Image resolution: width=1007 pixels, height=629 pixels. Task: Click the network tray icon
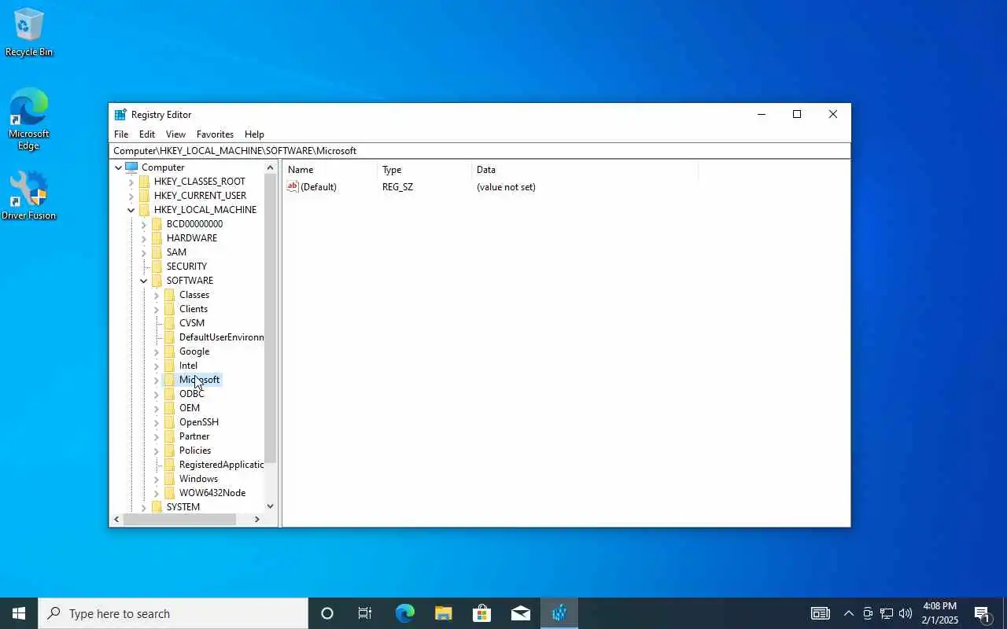tap(887, 613)
